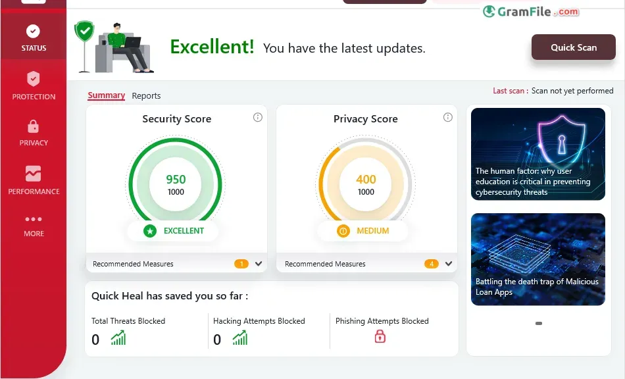625x379 pixels.
Task: Click the green shield checkmark illustration
Action: [x=84, y=31]
